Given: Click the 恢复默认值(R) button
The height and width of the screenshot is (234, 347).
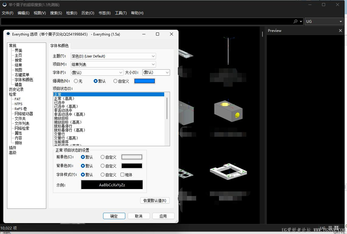Looking at the screenshot, I should click(x=155, y=200).
